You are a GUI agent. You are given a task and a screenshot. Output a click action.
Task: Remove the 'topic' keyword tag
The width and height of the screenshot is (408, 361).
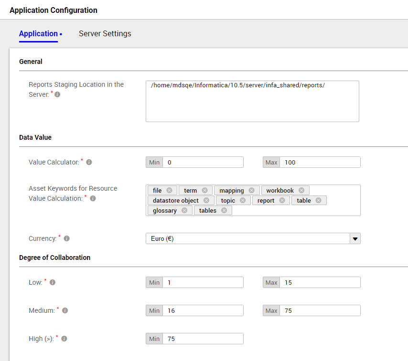point(243,200)
